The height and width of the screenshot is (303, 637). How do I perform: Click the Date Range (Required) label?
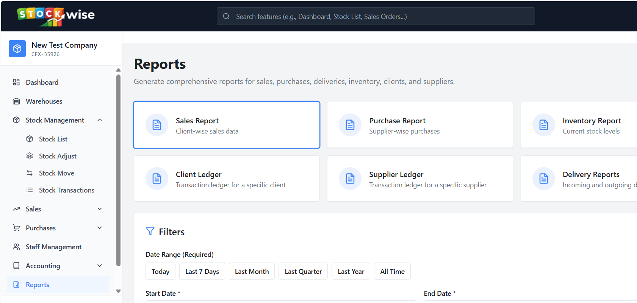tap(180, 255)
